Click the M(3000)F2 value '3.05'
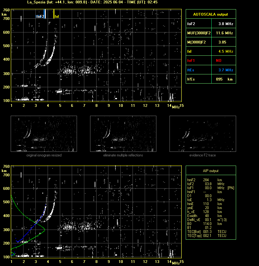259x266 pixels. point(222,42)
